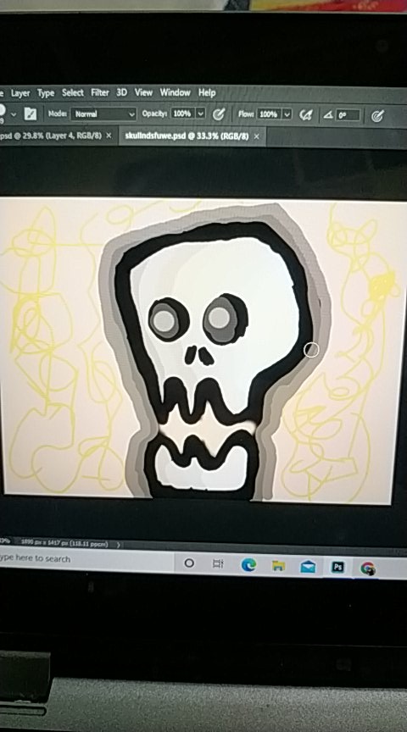
Task: Open the Type menu
Action: click(x=46, y=93)
